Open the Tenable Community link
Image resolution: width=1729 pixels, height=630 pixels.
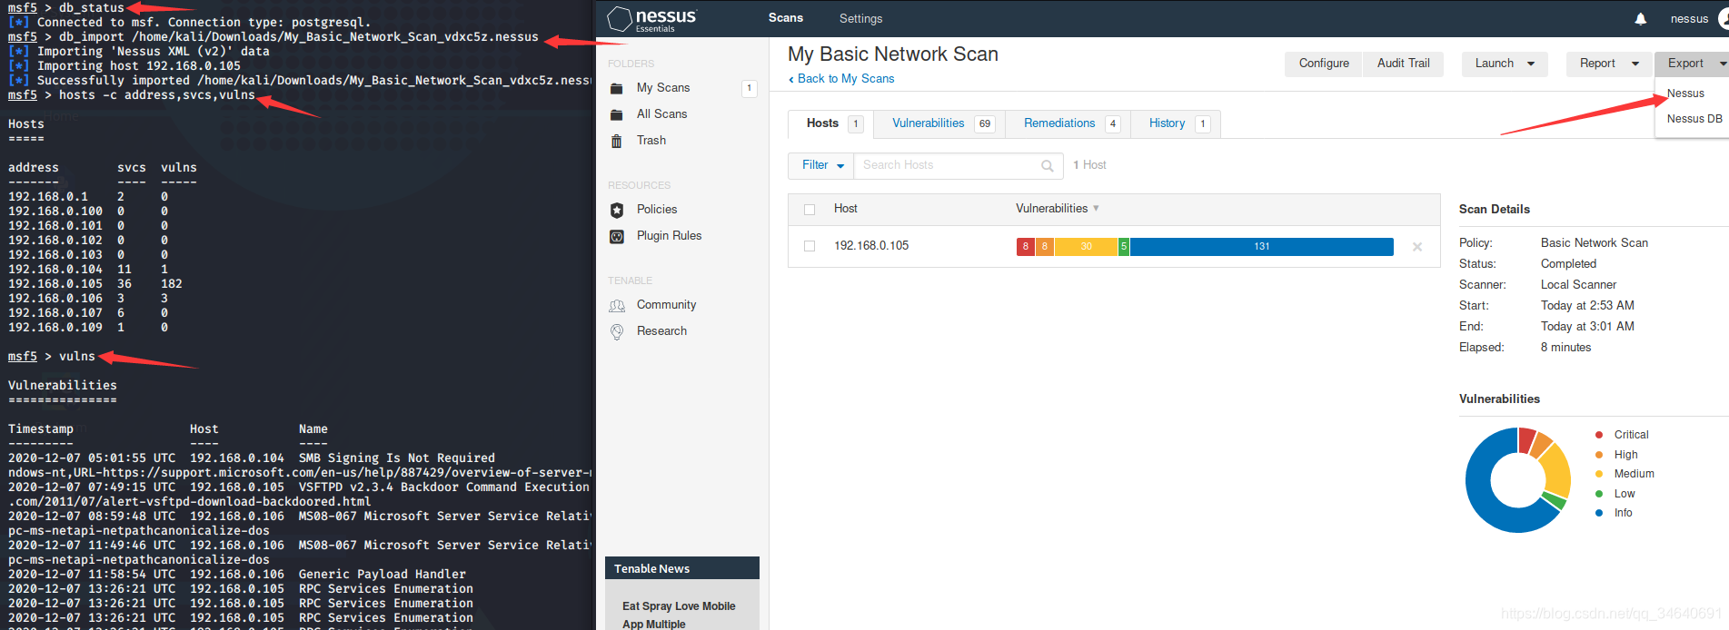click(x=666, y=305)
